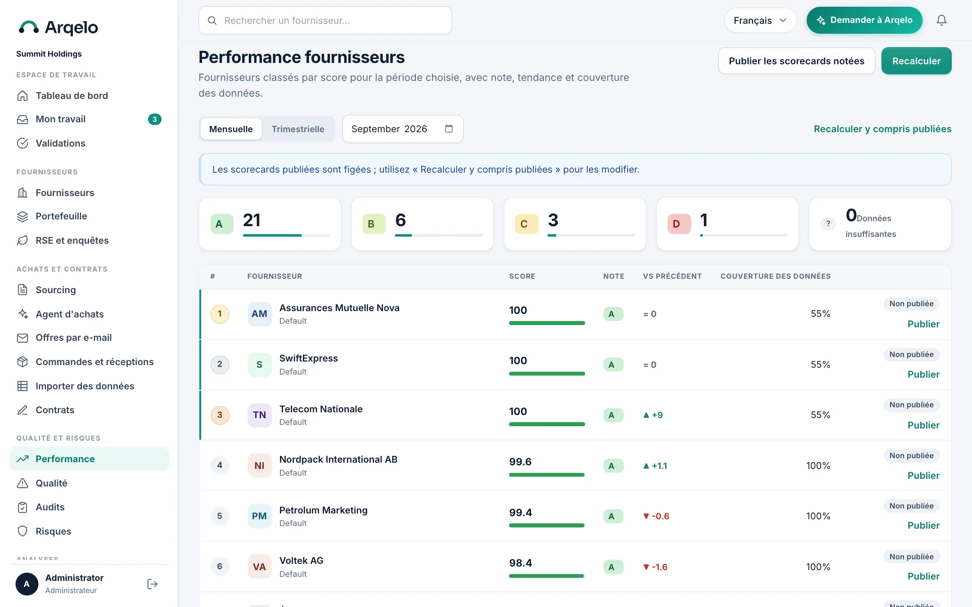The width and height of the screenshot is (972, 607).
Task: Open the September 2026 period picker
Action: point(402,129)
